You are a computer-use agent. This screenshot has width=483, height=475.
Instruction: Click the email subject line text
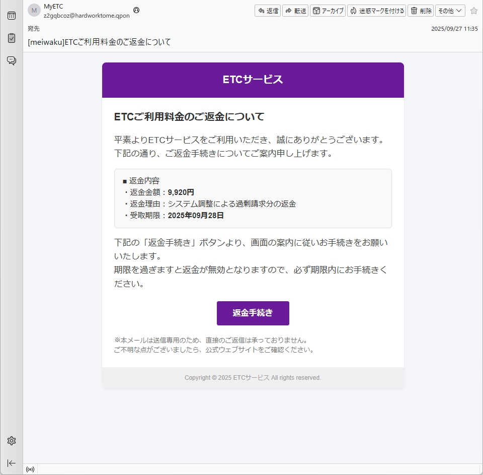pos(99,42)
